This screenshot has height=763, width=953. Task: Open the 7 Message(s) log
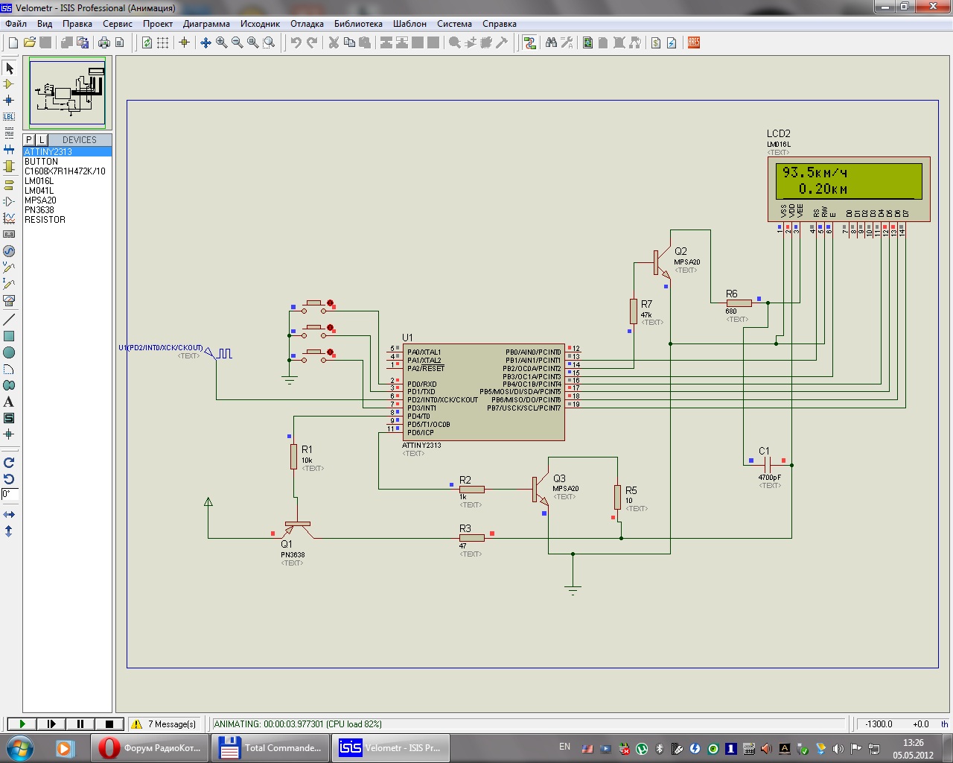164,724
